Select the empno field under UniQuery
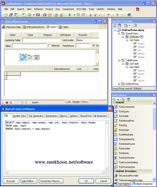 click(141, 44)
